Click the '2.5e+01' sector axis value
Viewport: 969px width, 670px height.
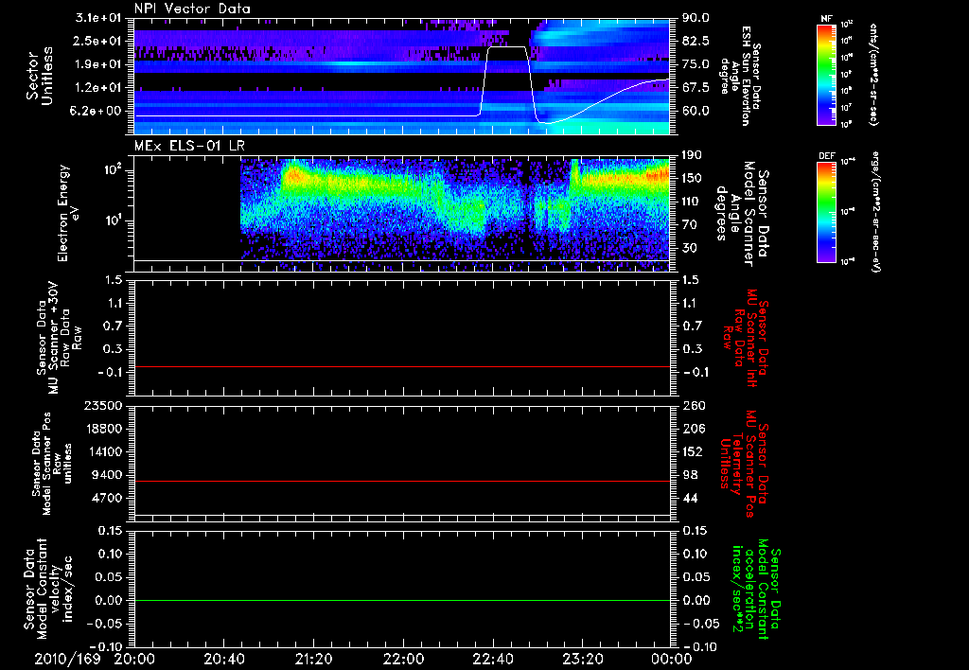(98, 41)
